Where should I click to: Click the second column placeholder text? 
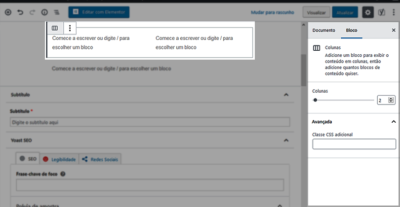tap(194, 43)
